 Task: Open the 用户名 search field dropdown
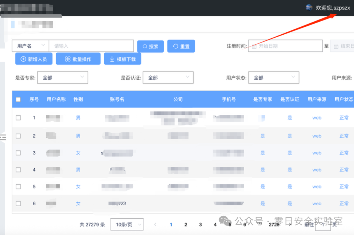point(30,46)
